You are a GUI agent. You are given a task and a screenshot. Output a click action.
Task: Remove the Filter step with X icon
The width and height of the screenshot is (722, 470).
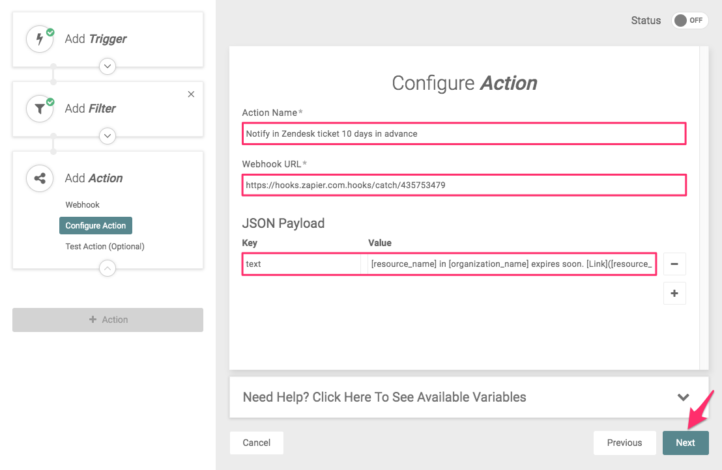point(191,94)
